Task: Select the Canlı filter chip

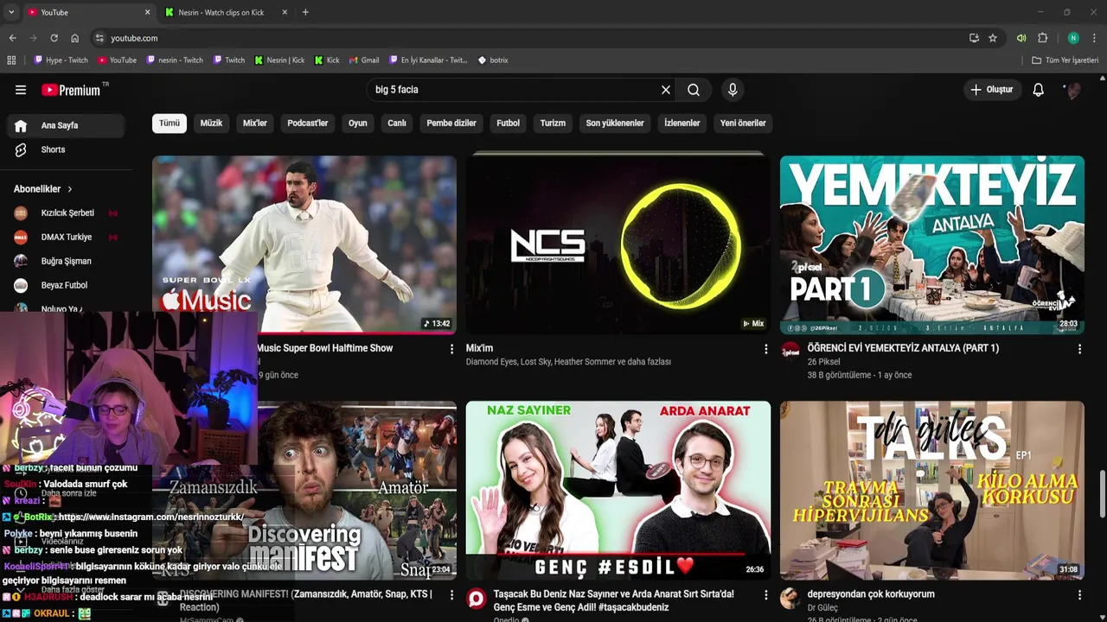Action: click(x=397, y=123)
